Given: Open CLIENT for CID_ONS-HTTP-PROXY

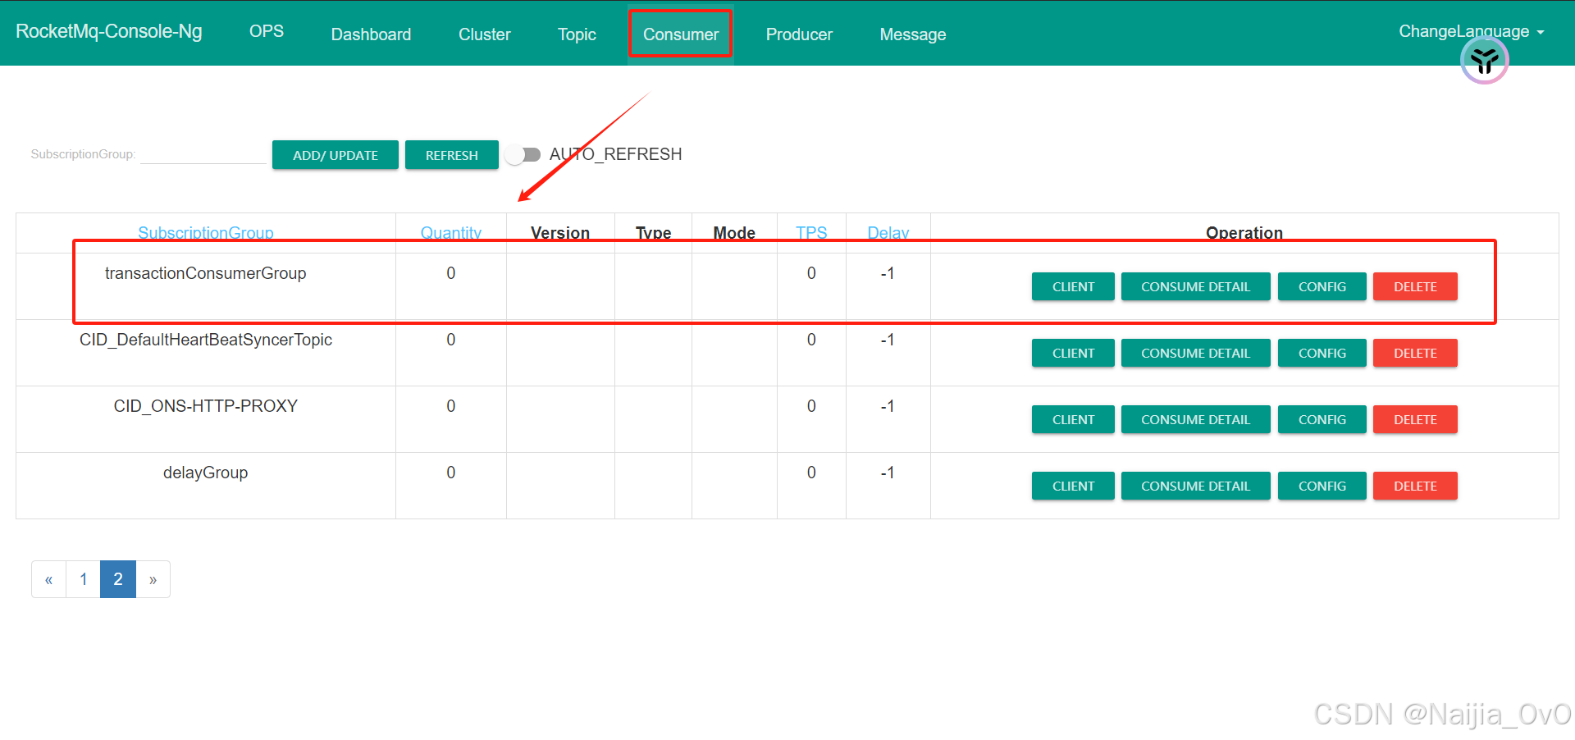Looking at the screenshot, I should [x=1073, y=419].
